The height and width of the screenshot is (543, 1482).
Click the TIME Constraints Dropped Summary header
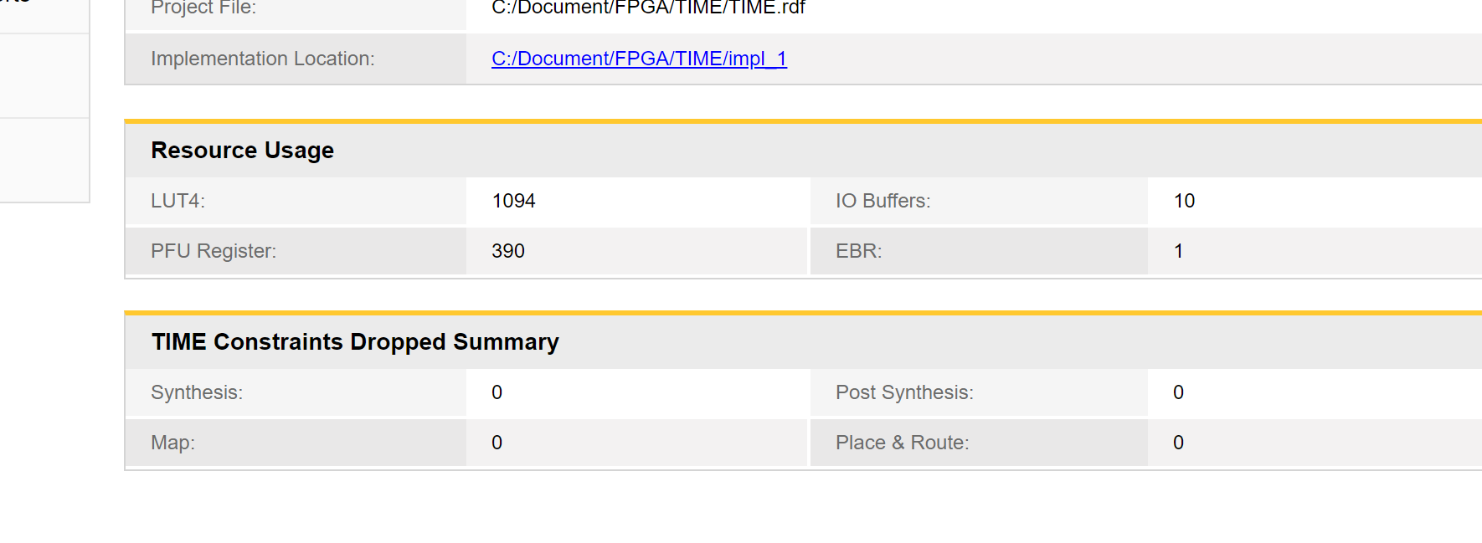pyautogui.click(x=355, y=342)
